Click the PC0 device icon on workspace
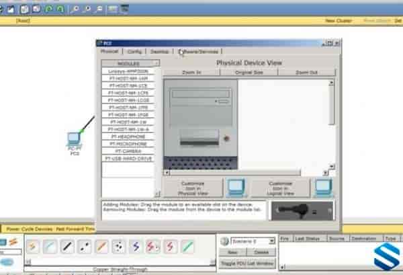Screen dimensions: 403x275 pyautogui.click(x=75, y=140)
